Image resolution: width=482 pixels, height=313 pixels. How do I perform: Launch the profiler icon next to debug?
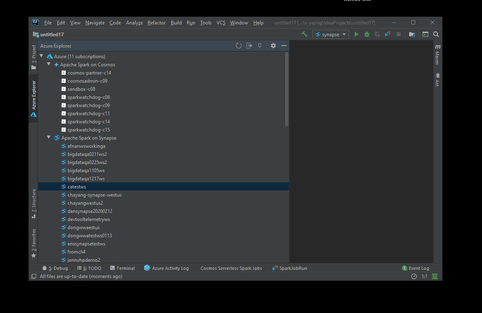click(377, 34)
